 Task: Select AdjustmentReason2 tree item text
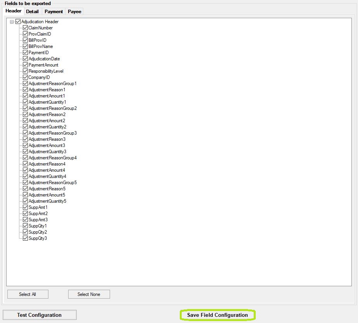pos(47,115)
